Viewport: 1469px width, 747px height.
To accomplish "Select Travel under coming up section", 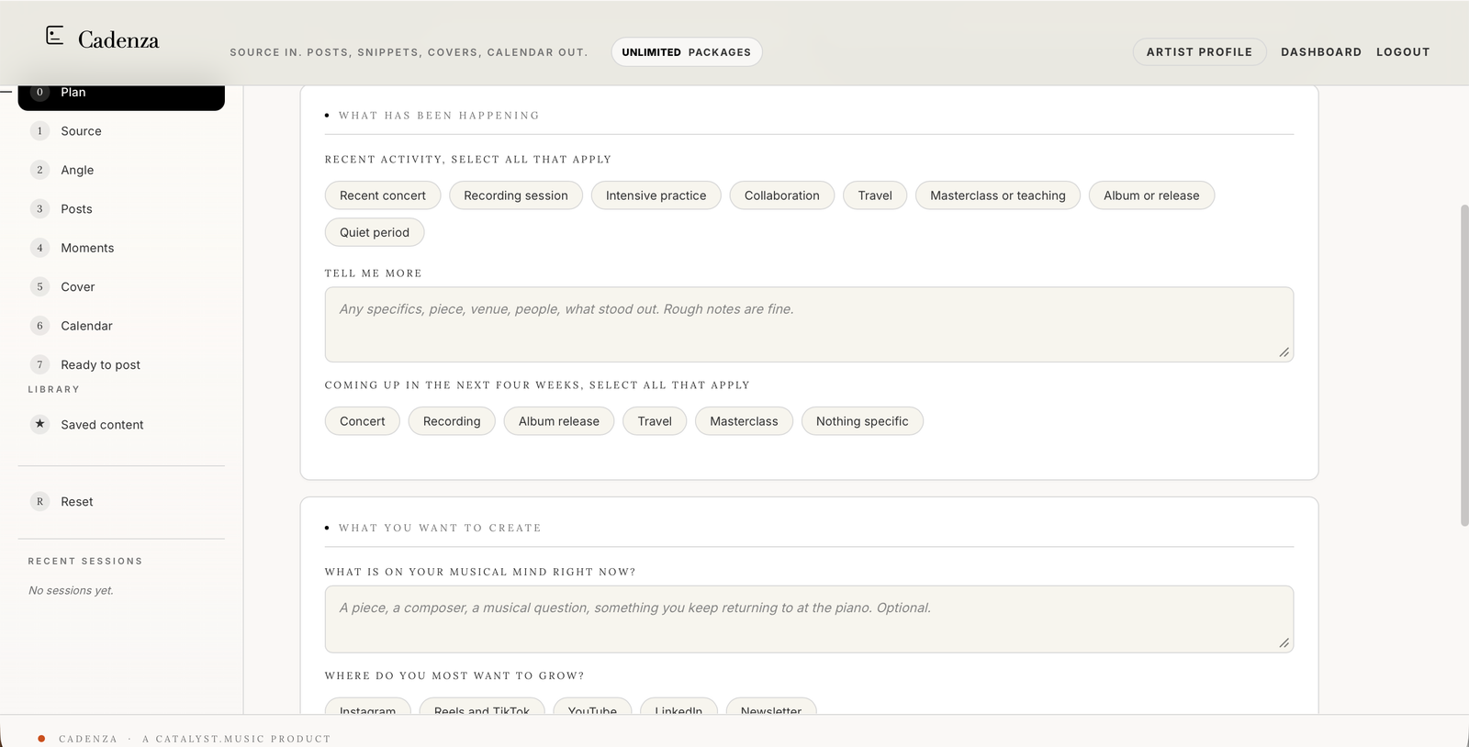I will click(x=655, y=421).
